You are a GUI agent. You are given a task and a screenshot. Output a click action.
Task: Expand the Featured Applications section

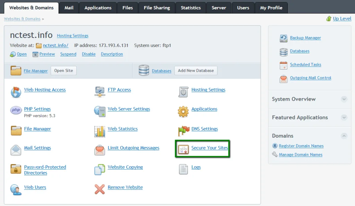point(344,118)
